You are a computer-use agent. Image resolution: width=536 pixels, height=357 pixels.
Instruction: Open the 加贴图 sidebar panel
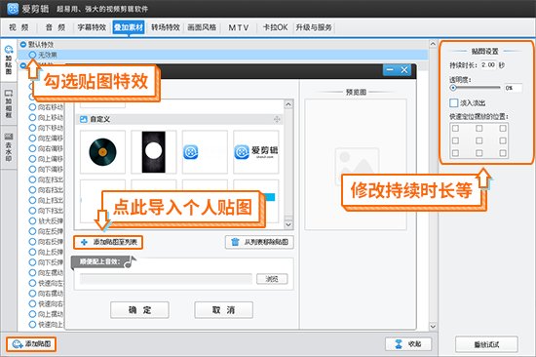coord(9,60)
